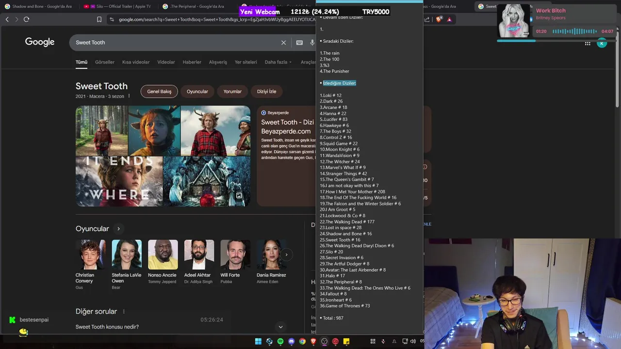Seek in Work Bitch track waveform
The width and height of the screenshot is (621, 349).
pos(574,32)
